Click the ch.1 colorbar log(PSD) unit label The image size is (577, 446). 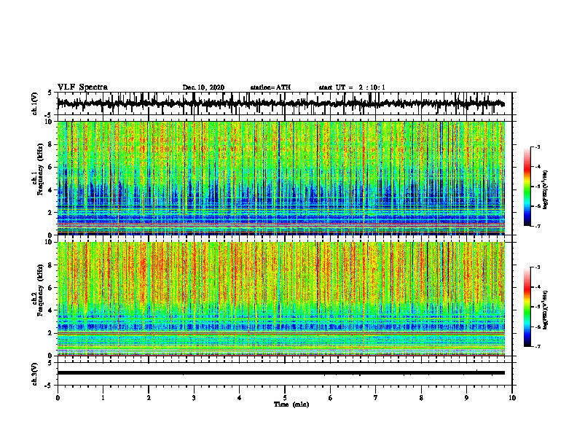[x=546, y=189]
